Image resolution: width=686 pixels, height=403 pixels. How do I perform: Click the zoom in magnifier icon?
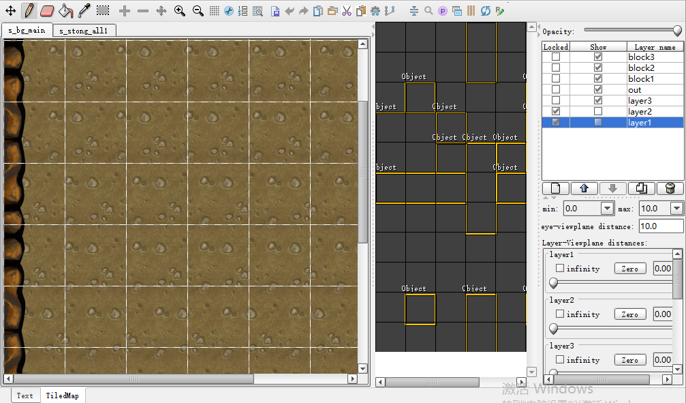pos(179,11)
